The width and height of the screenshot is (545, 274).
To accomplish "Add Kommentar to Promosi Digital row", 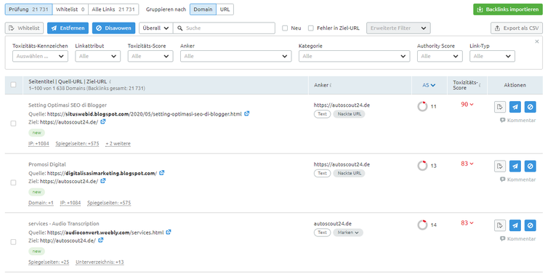I will tap(518, 180).
